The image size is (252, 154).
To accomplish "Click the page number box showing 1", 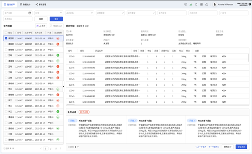I will coord(46,148).
